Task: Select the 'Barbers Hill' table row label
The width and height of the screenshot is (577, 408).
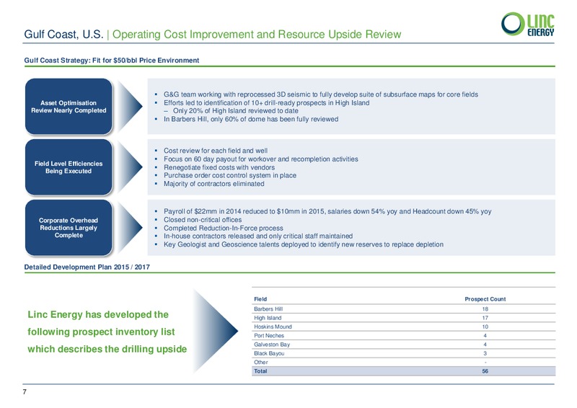Action: (268, 309)
